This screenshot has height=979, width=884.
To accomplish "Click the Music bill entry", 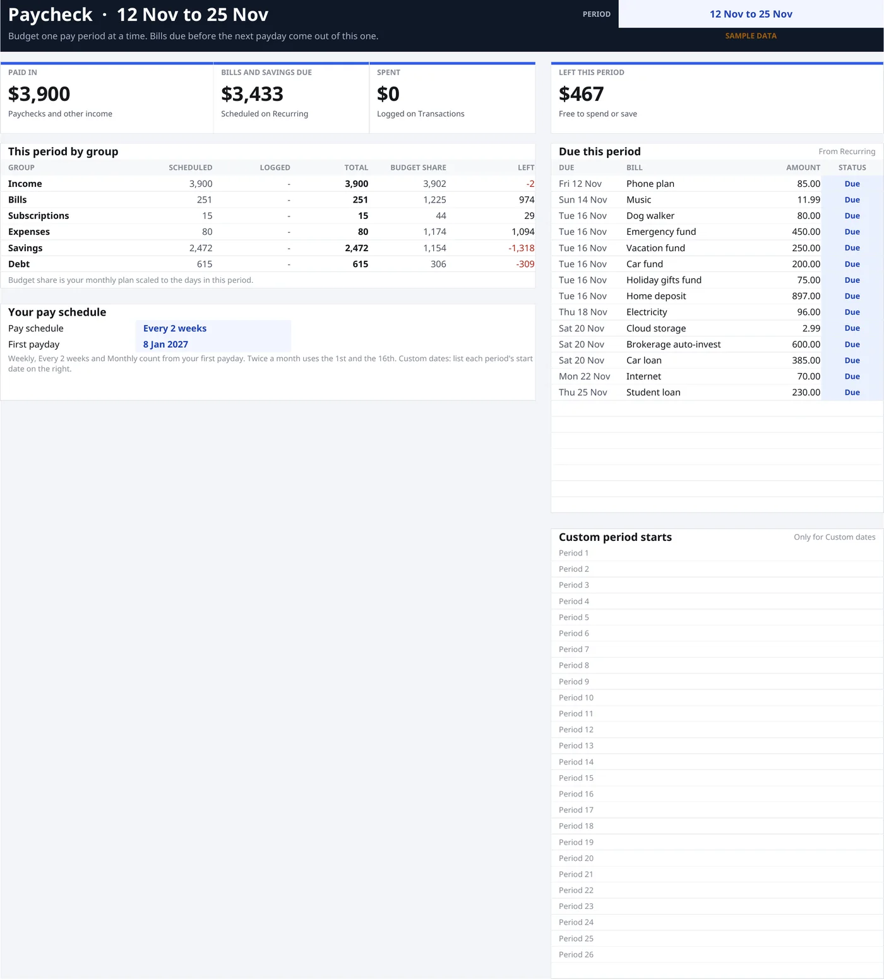I will pyautogui.click(x=638, y=199).
